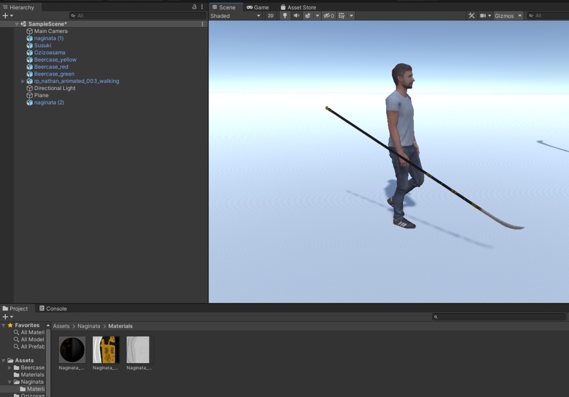Toggle scene effects (skybox) icon
This screenshot has width=569, height=397.
point(308,16)
